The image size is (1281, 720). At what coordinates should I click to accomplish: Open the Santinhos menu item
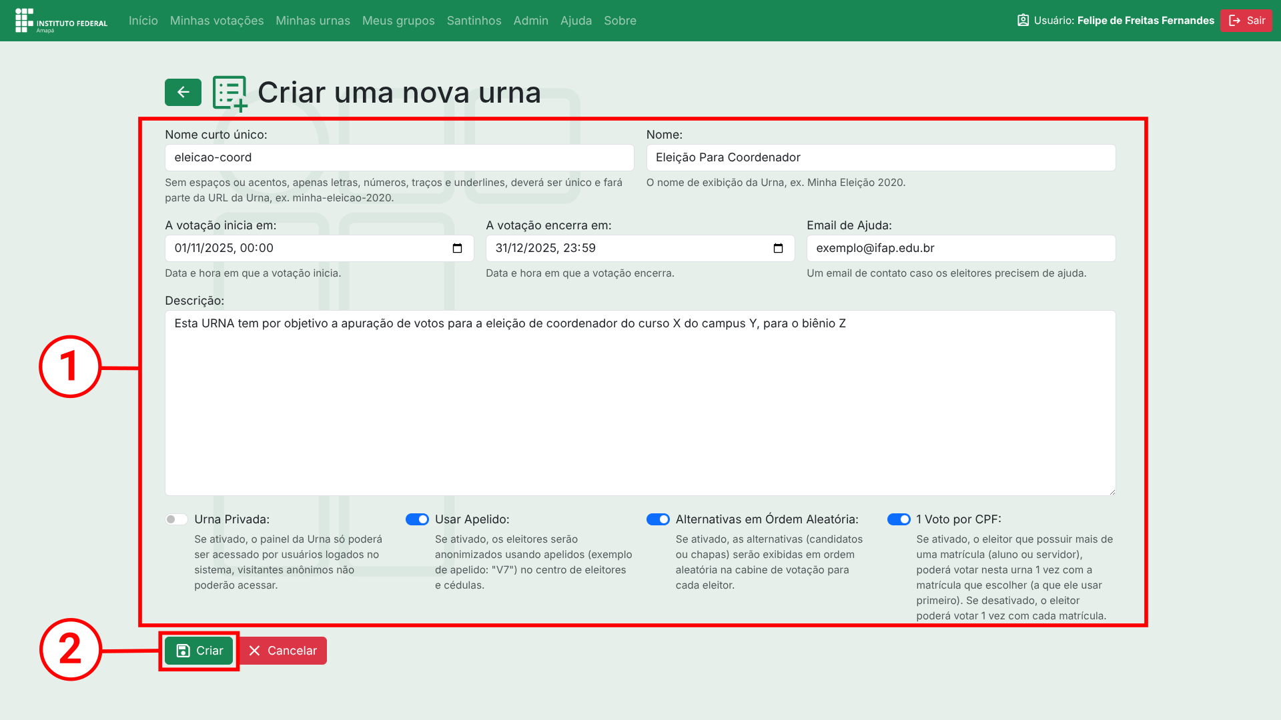(474, 21)
